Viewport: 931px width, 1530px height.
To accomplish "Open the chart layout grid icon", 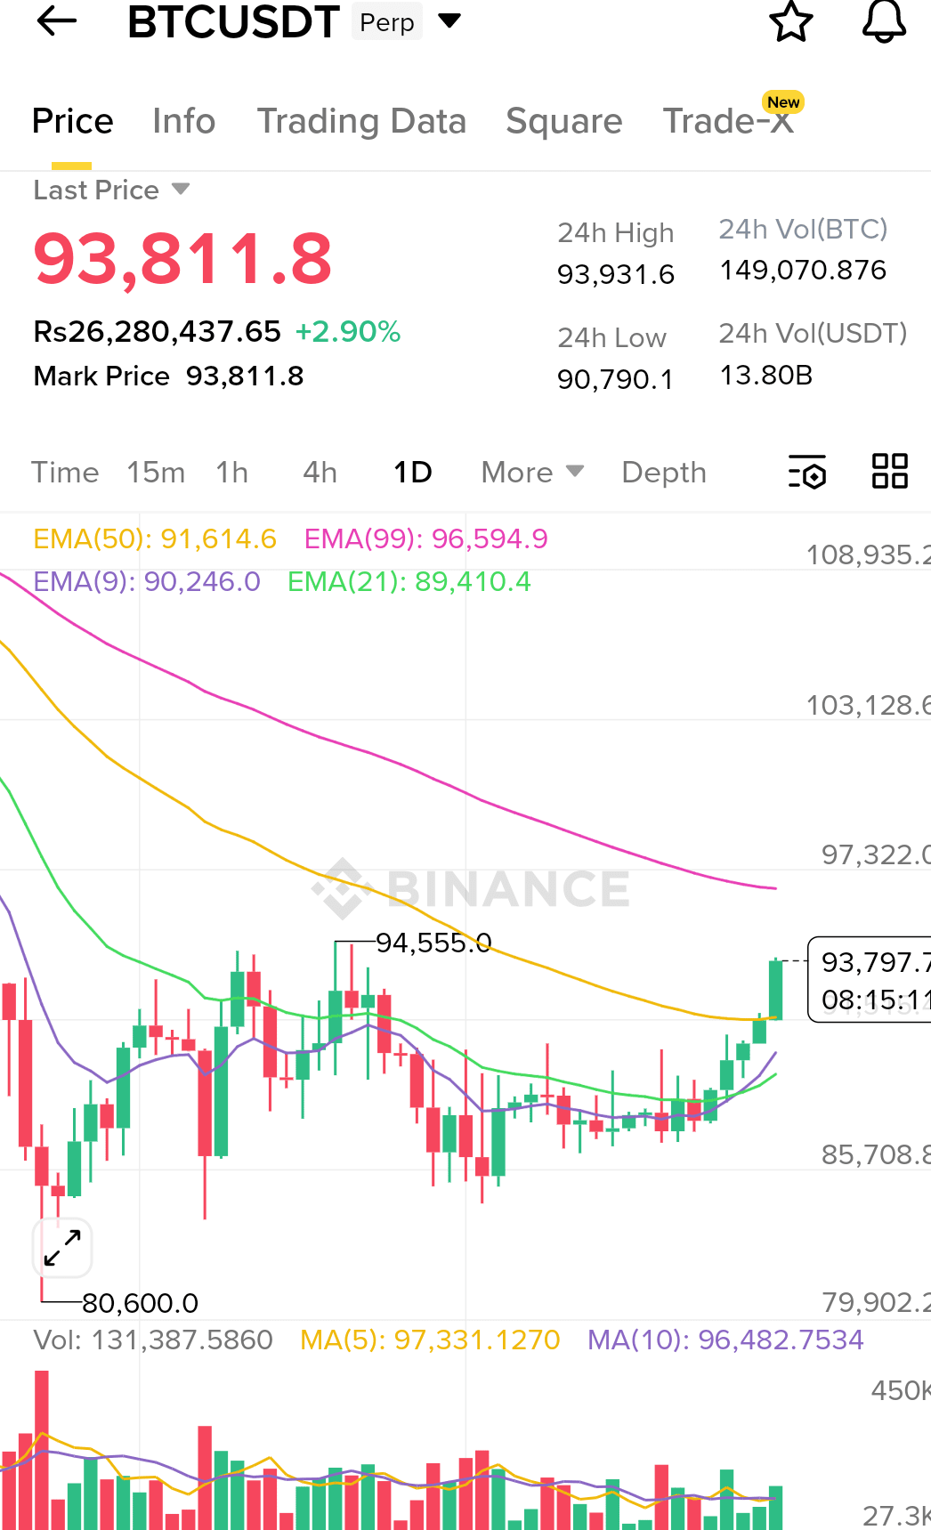I will click(890, 471).
